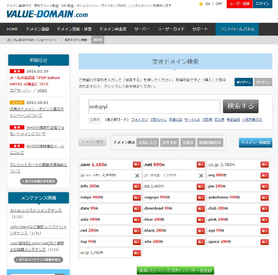Click the X mark for .jp Japanese domain
The height and width of the screenshot is (275, 278).
(201, 176)
